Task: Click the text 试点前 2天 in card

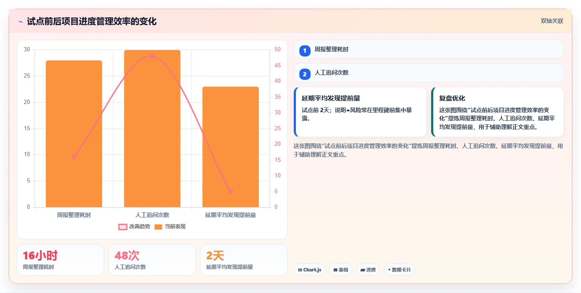Action: coord(315,110)
